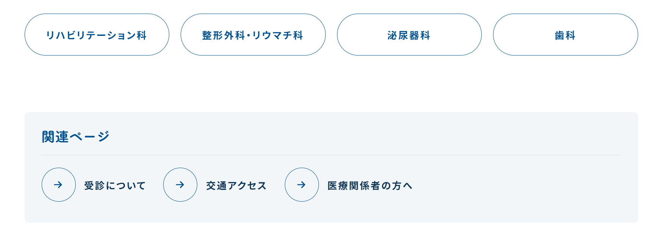The image size is (662, 233).
Task: Select the arrow icon for medical professionals page
Action: pos(301,185)
